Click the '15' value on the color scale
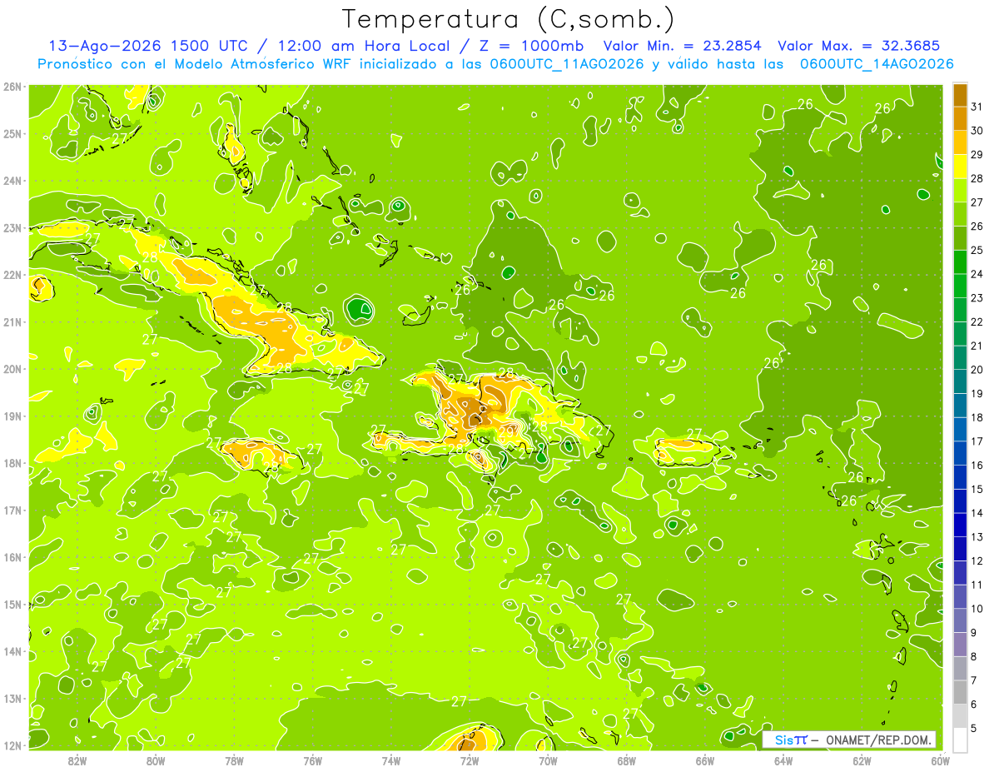999x772 pixels. [x=977, y=489]
